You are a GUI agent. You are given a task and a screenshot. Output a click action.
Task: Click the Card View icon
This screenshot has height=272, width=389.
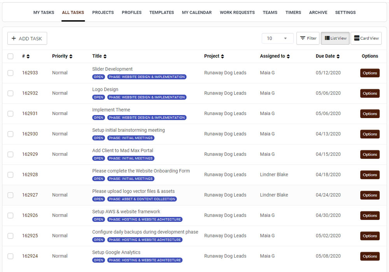pyautogui.click(x=357, y=38)
